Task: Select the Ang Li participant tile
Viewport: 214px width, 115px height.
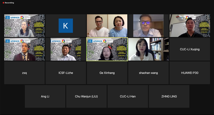Action: tap(45, 97)
